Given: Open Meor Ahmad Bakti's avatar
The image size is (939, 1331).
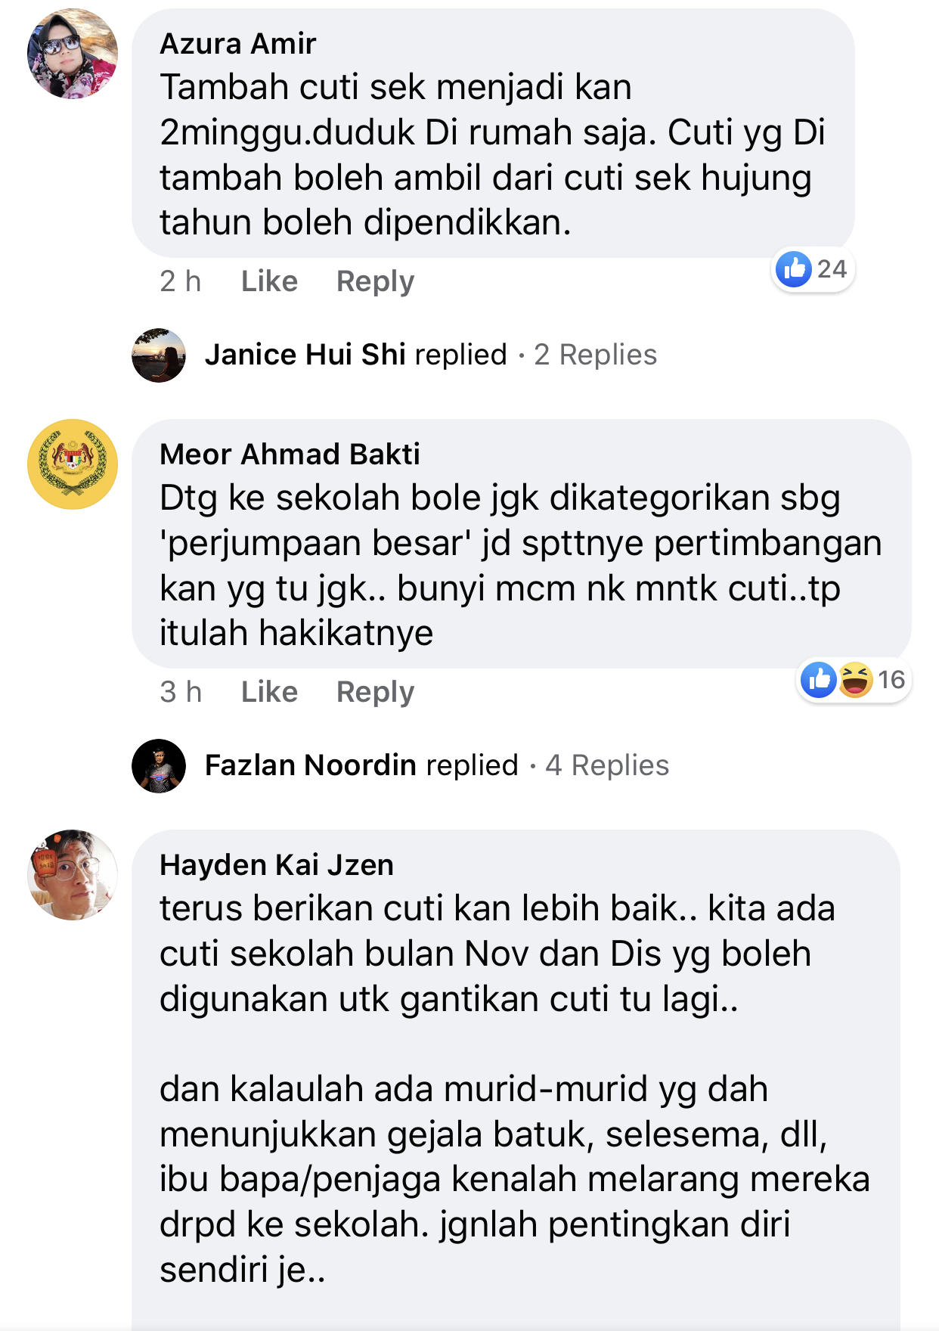Looking at the screenshot, I should [73, 464].
